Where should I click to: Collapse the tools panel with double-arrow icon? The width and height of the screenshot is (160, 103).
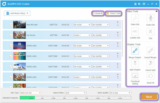[x=157, y=11]
